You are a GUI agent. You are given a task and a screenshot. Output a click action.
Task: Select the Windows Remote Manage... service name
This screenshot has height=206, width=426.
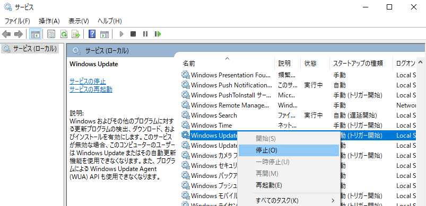(230, 105)
